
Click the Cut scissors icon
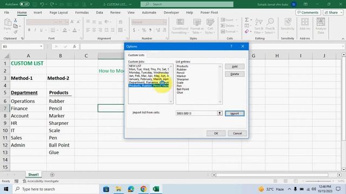point(16,20)
